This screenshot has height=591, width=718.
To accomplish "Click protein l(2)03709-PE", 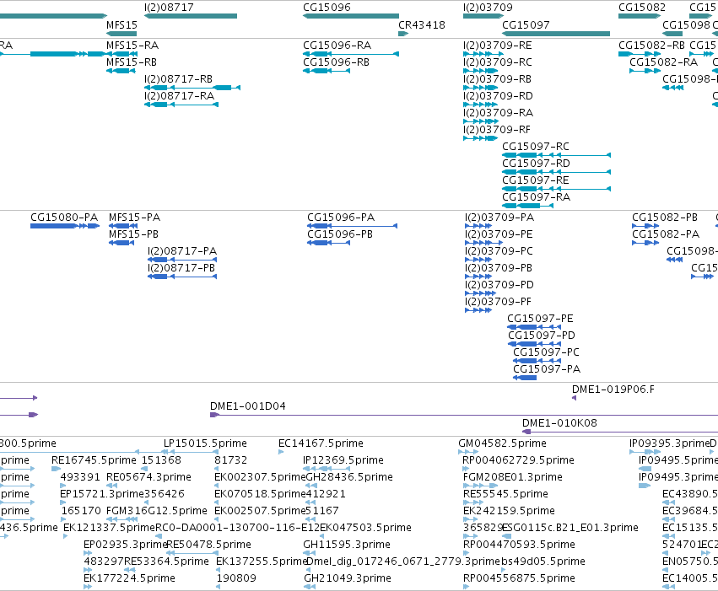I will point(499,234).
